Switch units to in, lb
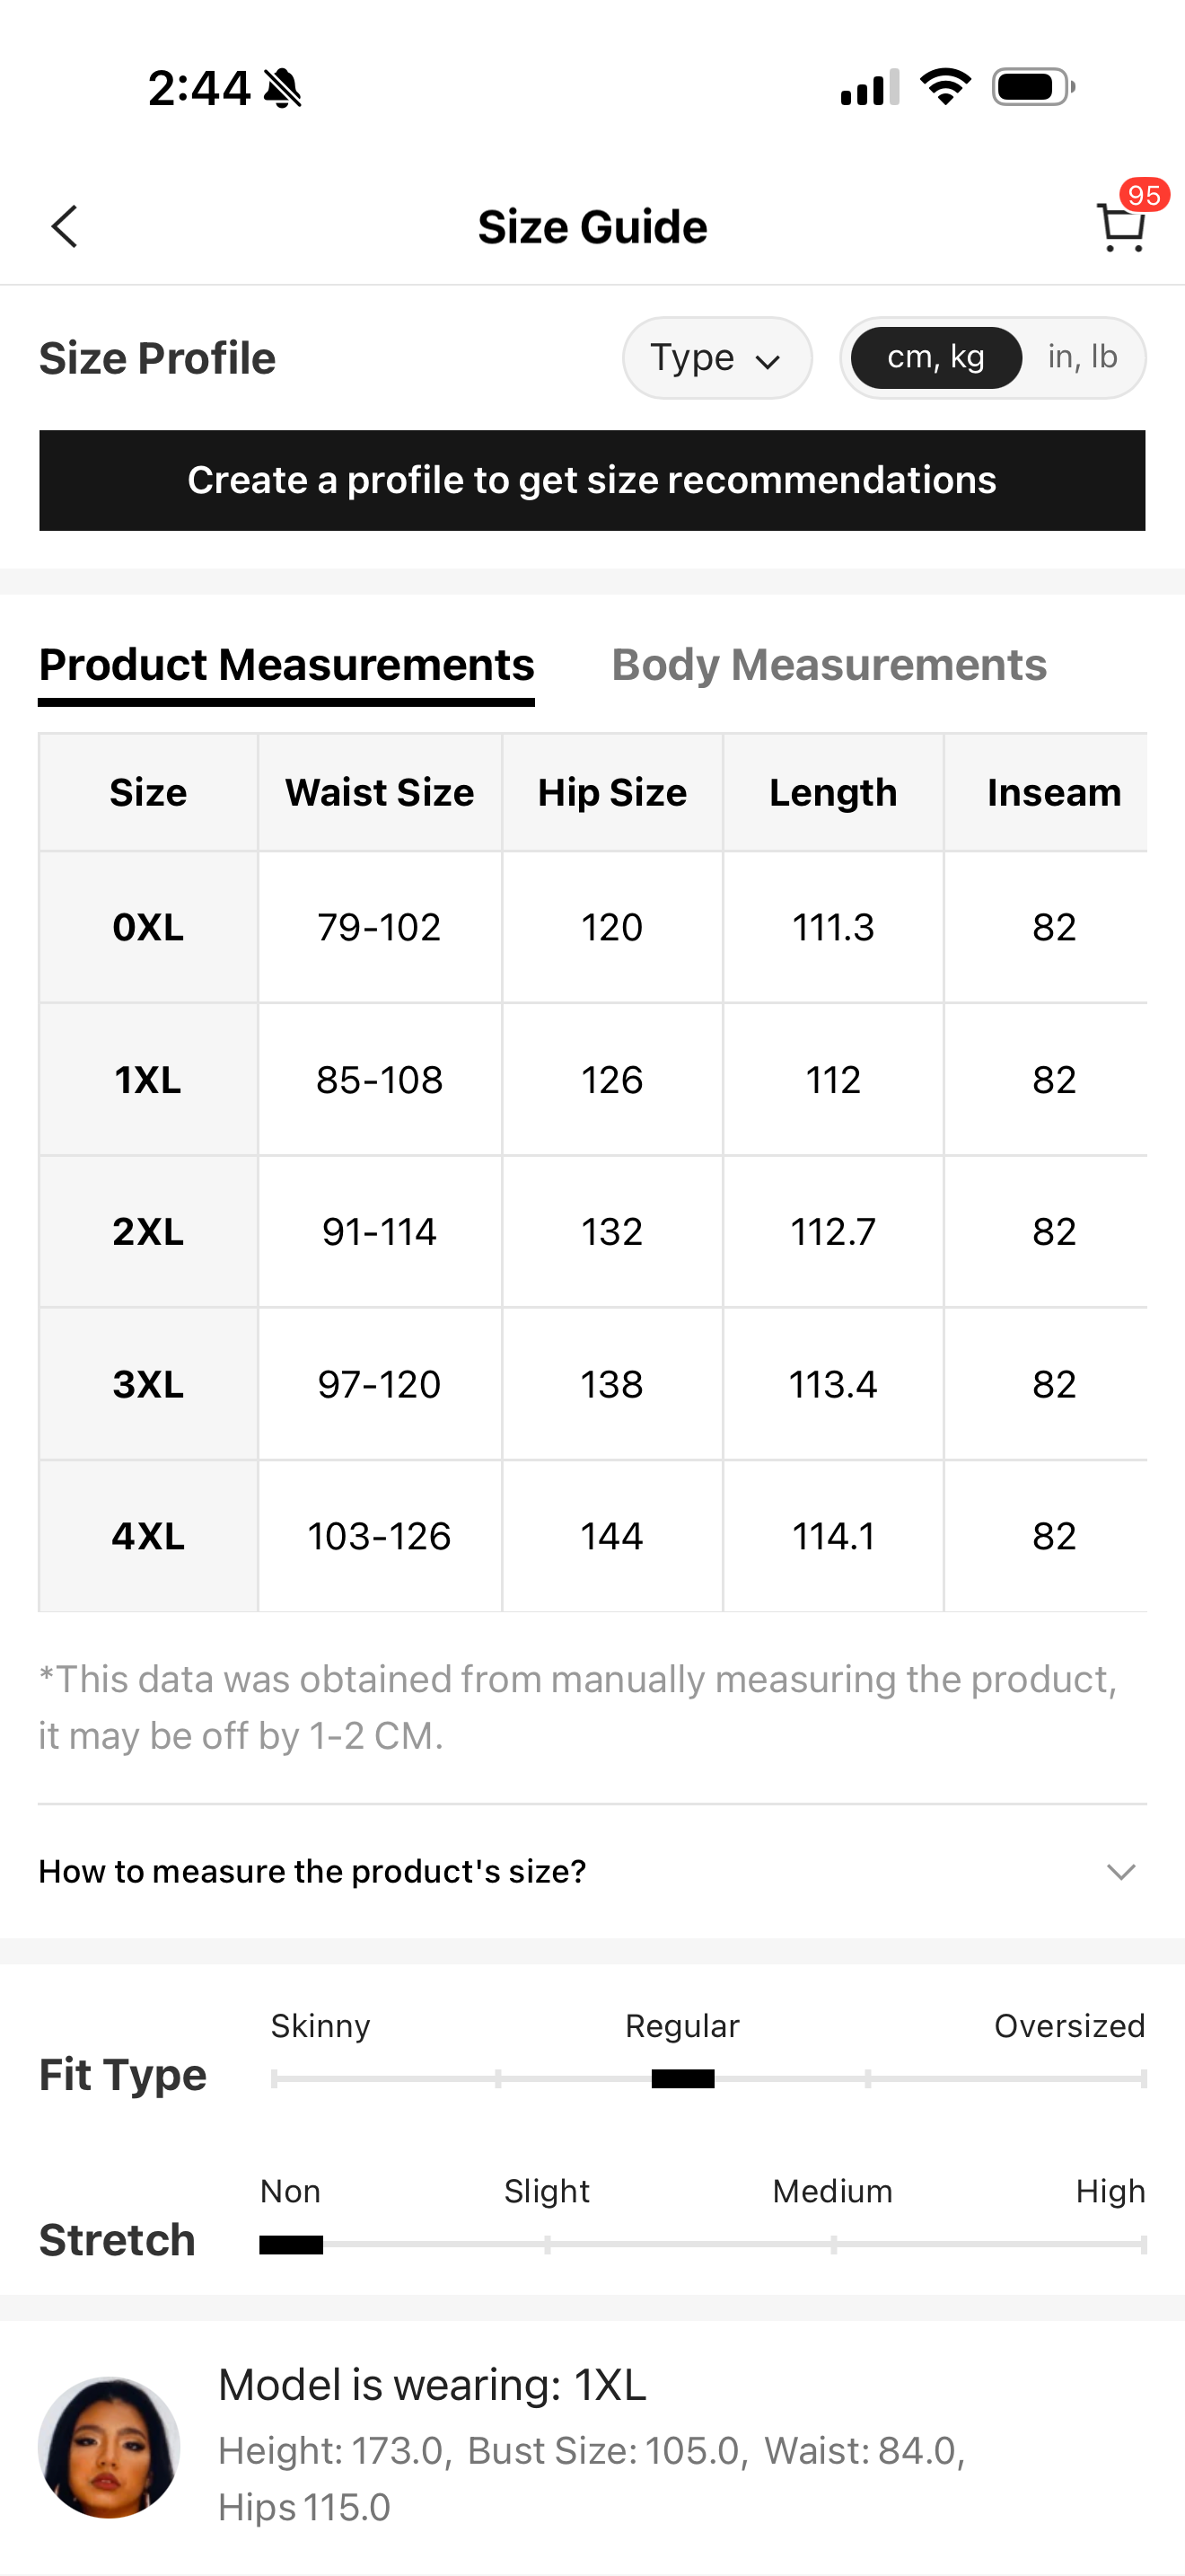The image size is (1185, 2576). point(1082,358)
